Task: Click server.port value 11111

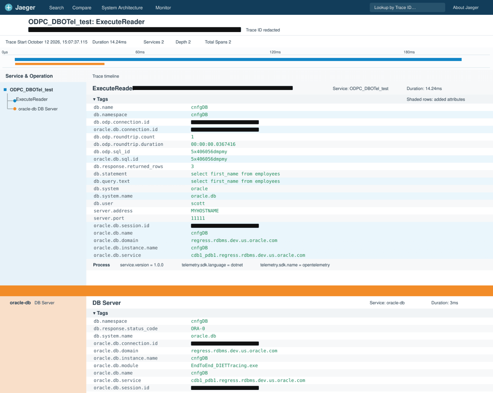Action: click(198, 218)
